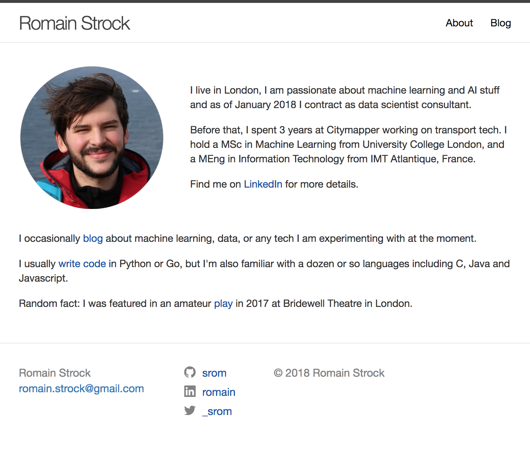
Task: Open the 'blog' link in text
Action: pyautogui.click(x=93, y=238)
